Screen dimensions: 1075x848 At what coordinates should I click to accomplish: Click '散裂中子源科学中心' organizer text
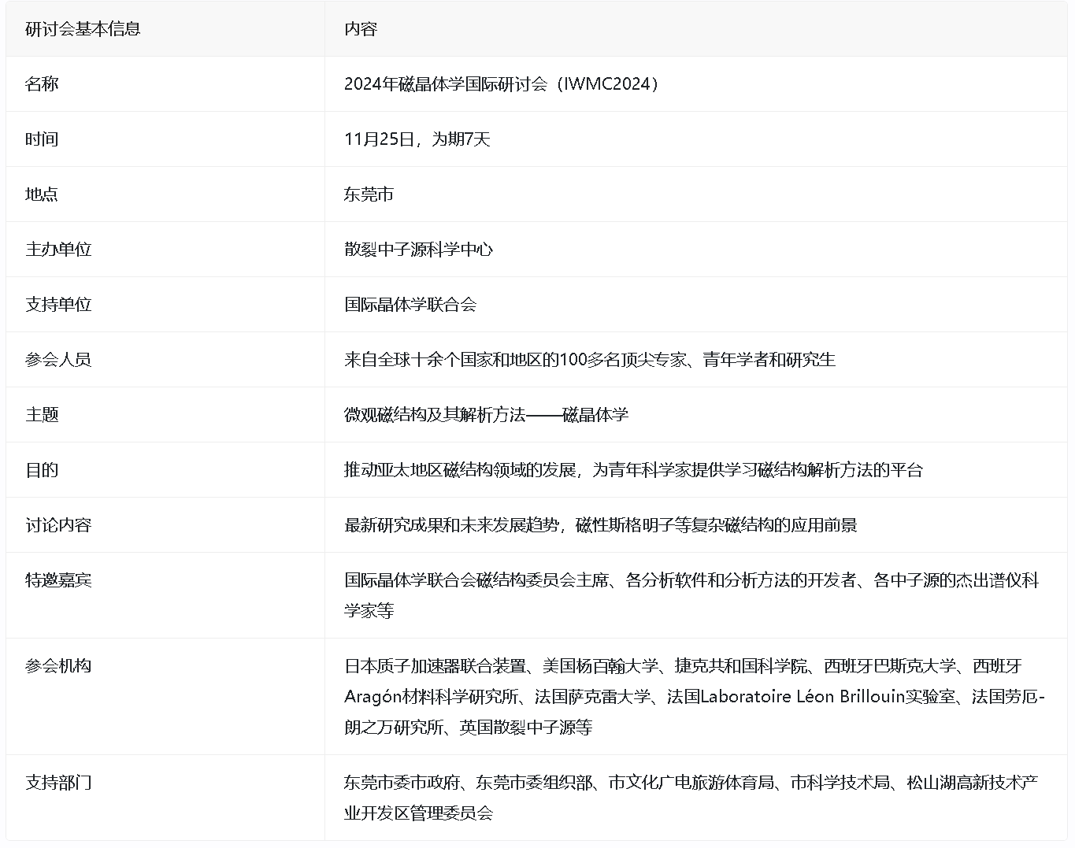click(x=418, y=250)
